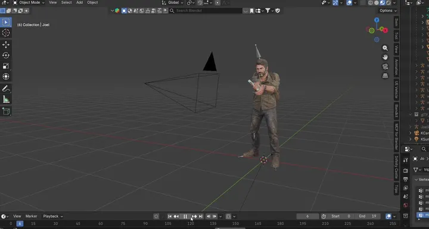Switch to solid viewport shading
This screenshot has width=429, height=229.
click(x=377, y=3)
